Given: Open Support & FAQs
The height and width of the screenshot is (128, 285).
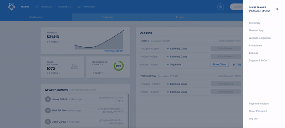Looking at the screenshot, I should [x=258, y=60].
